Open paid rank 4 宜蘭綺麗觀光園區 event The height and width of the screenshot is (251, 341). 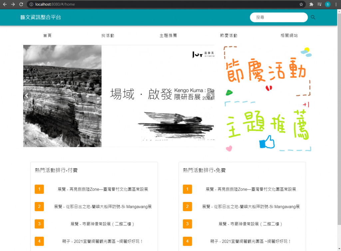pos(103,241)
